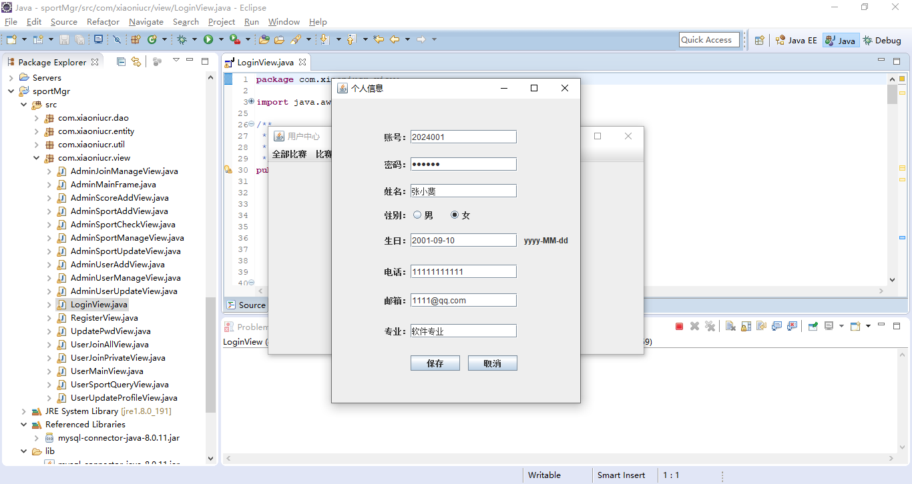Switch to the Debug perspective
This screenshot has height=484, width=912.
882,41
